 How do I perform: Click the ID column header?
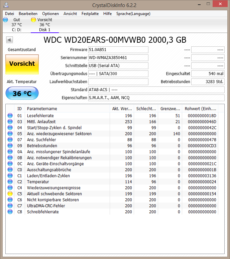[19, 109]
